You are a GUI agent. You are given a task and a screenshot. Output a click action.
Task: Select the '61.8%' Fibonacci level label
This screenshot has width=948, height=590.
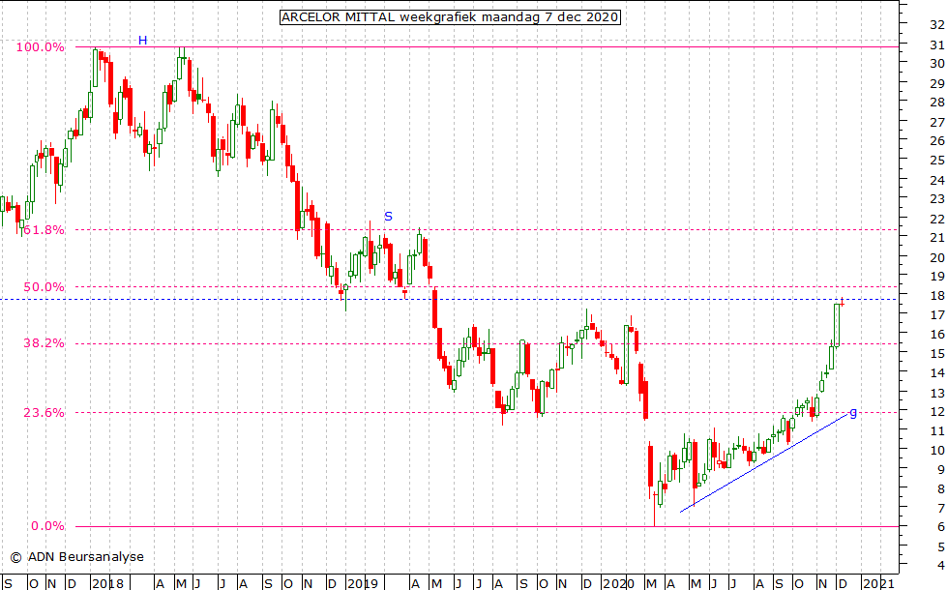pos(44,230)
